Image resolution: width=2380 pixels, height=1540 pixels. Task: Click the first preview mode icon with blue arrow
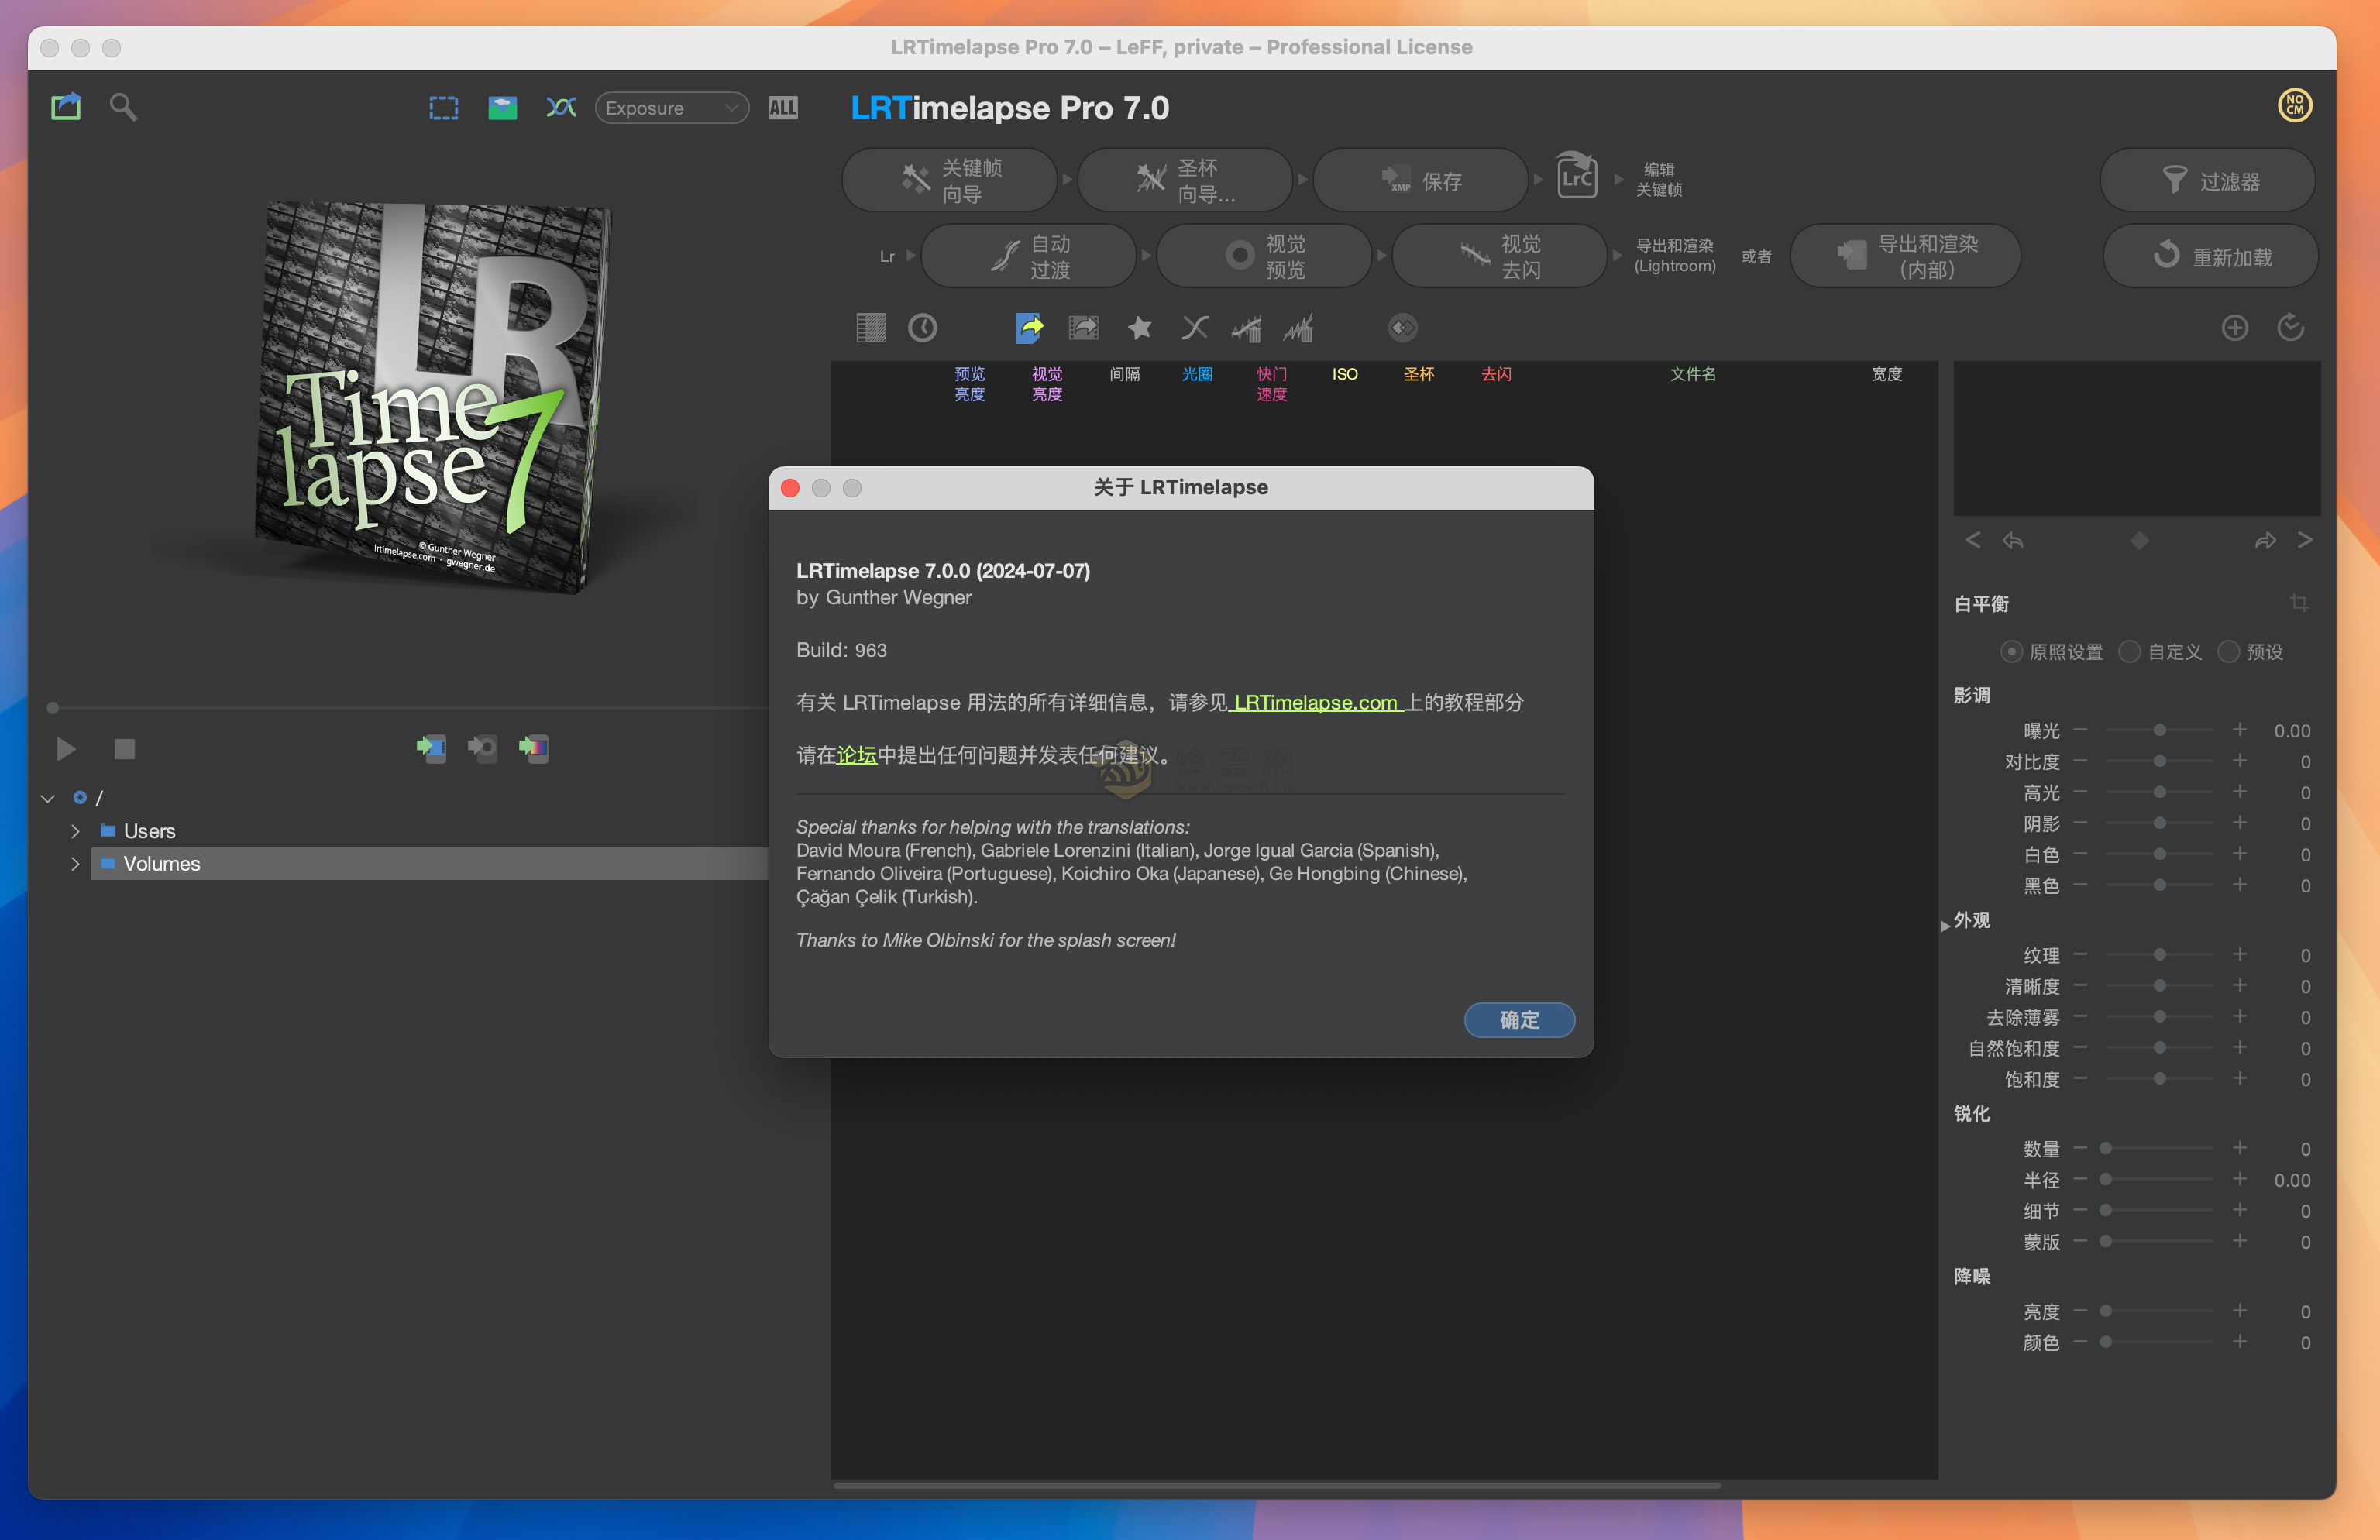tap(431, 748)
